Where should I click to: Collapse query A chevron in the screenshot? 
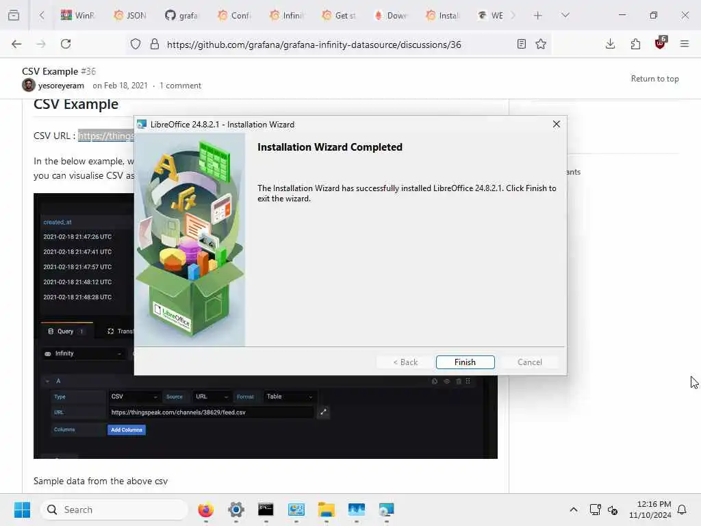[x=47, y=381]
